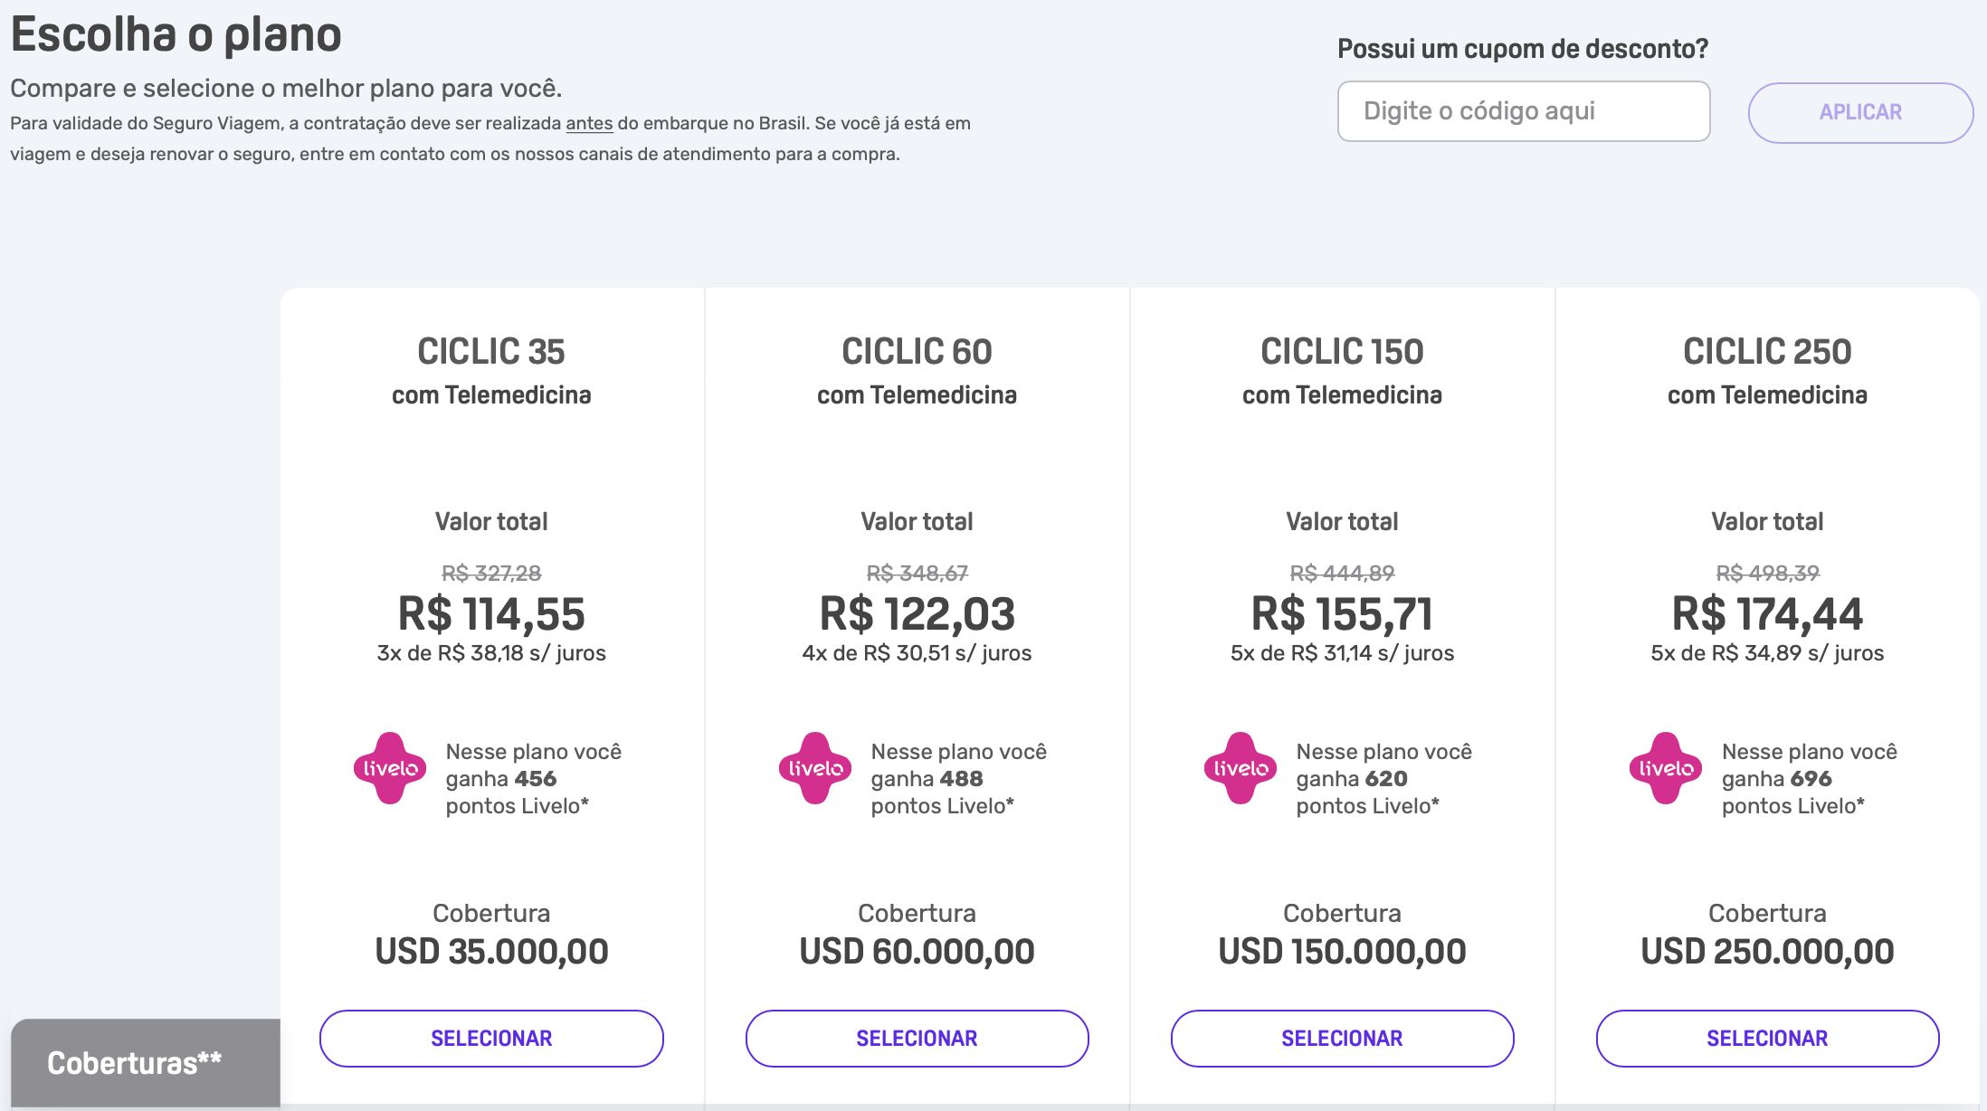1987x1111 pixels.
Task: Click the Livelo logo under CICLIC 60
Action: 814,768
